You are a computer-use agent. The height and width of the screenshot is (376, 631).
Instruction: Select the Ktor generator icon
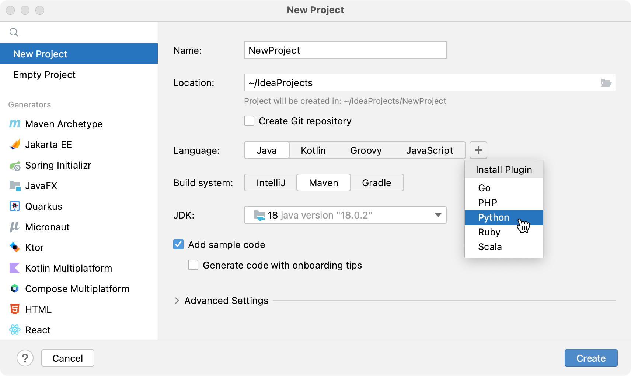click(x=14, y=248)
